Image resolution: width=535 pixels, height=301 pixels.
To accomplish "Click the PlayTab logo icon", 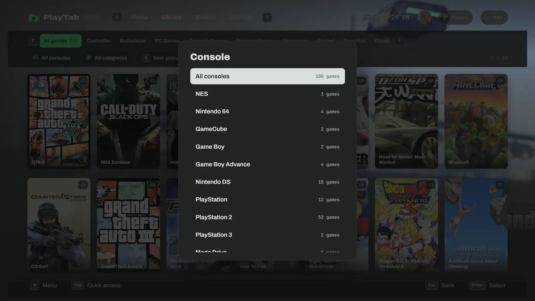I will pos(33,18).
